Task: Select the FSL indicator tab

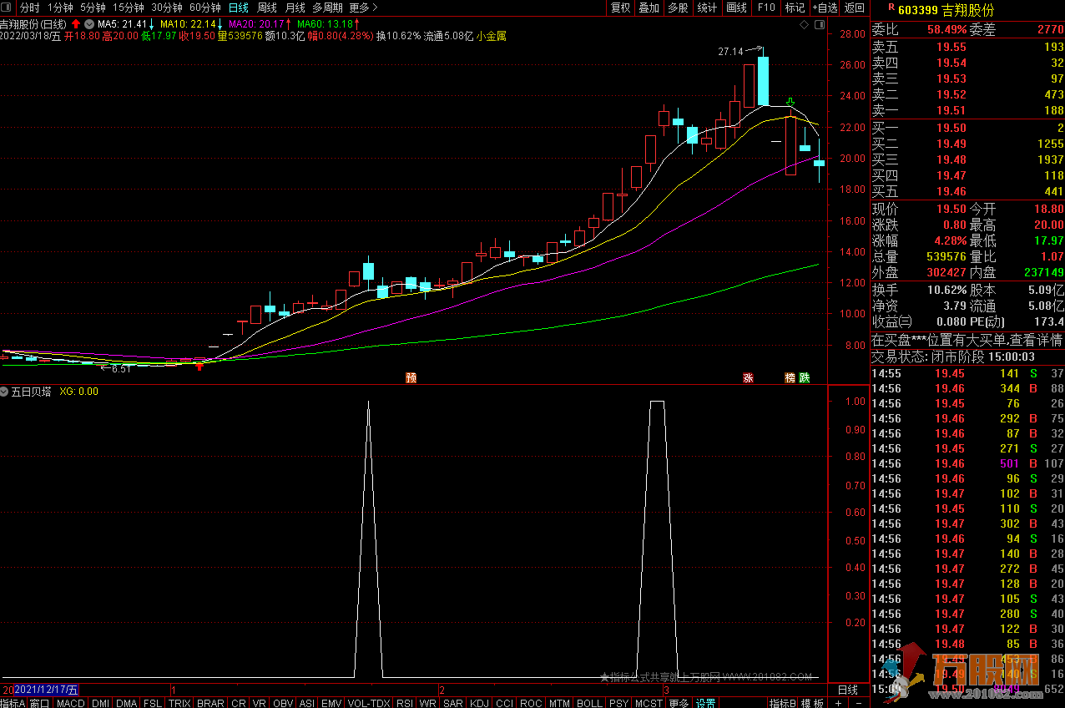Action: [x=153, y=703]
